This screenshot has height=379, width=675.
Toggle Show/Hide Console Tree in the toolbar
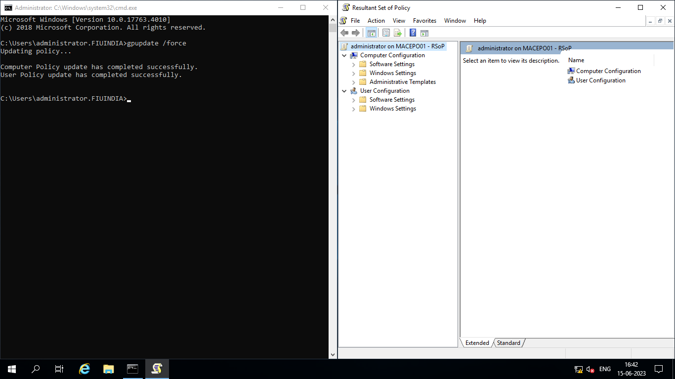tap(371, 33)
